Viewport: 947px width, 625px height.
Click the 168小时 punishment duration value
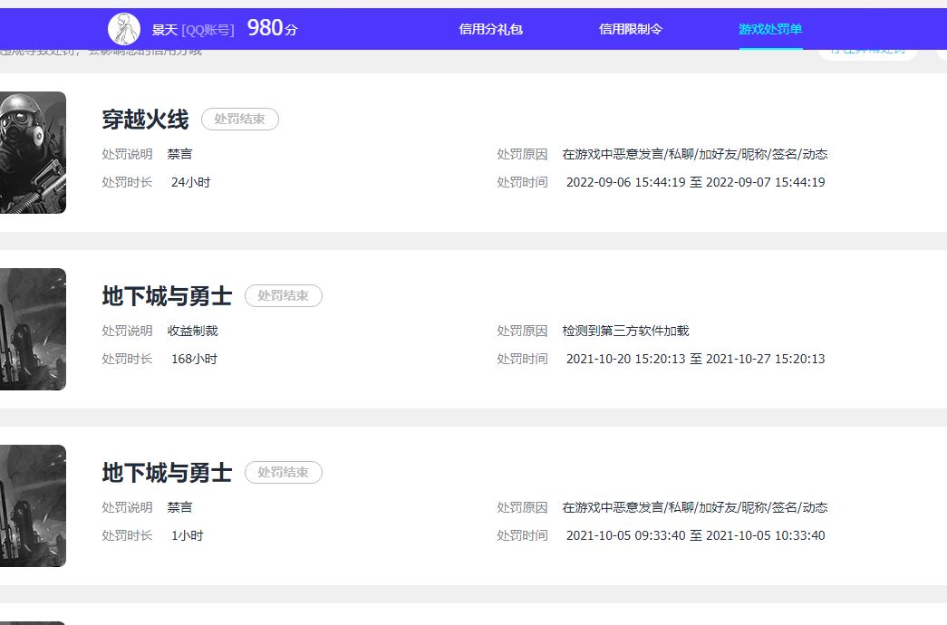click(x=194, y=360)
